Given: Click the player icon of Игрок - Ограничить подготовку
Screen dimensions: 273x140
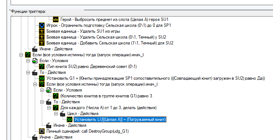Looking at the screenshot, I should coord(42,25).
